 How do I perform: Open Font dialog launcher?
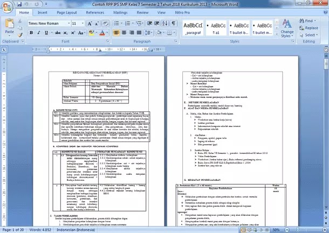coord(107,41)
